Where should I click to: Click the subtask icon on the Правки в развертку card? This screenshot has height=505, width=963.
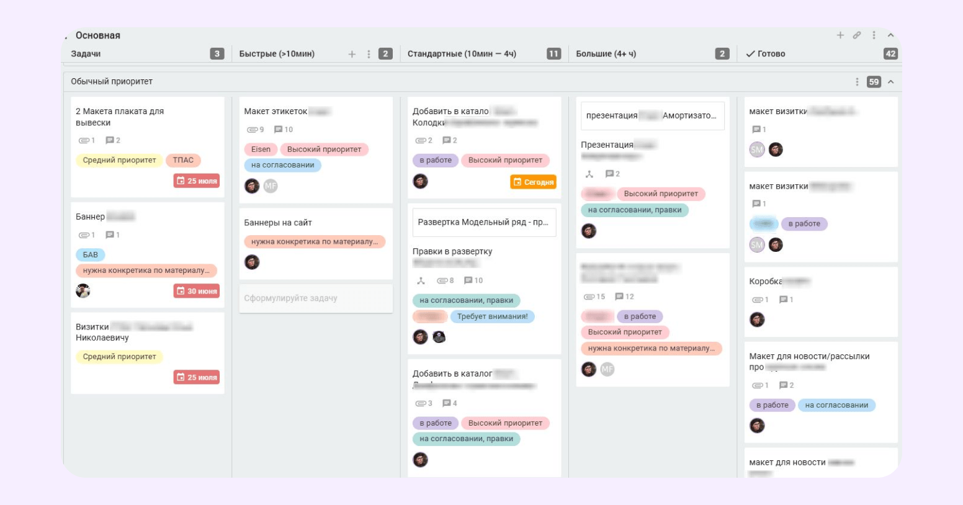(x=421, y=281)
